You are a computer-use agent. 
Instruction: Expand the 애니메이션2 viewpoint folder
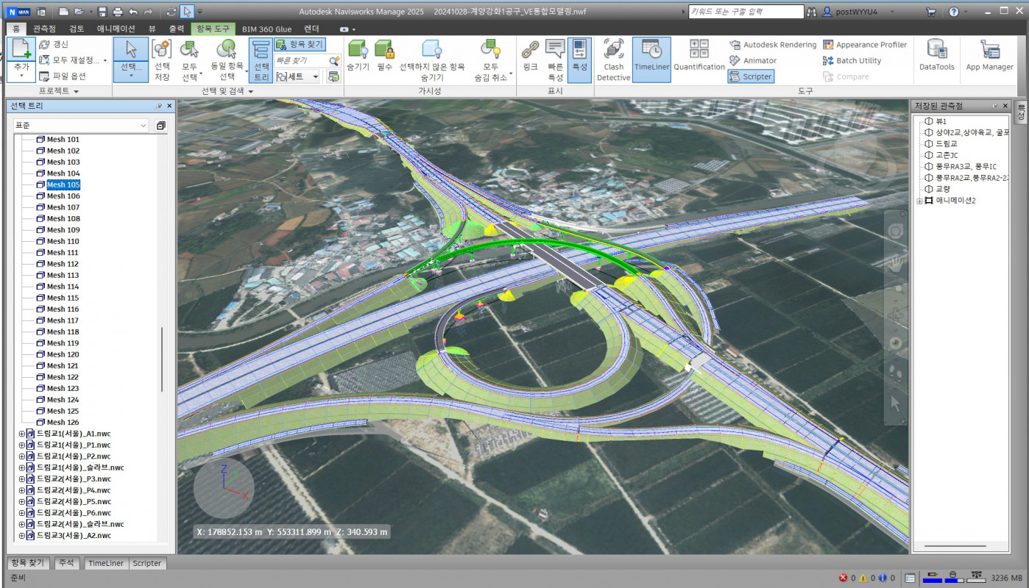click(919, 201)
